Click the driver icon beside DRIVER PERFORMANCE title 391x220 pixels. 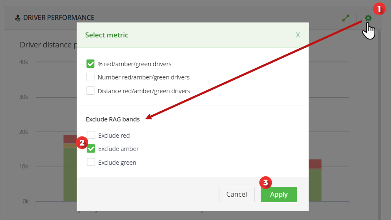(x=17, y=18)
